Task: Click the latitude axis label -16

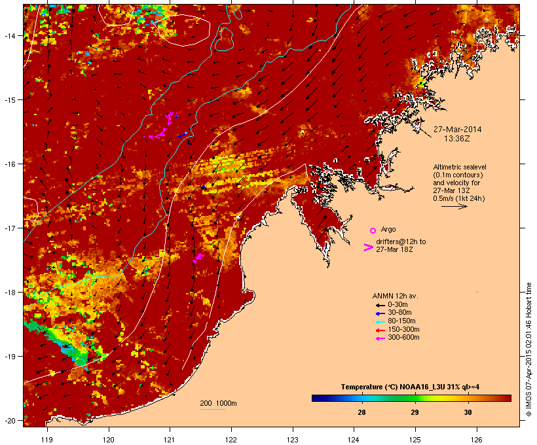Action: click(x=9, y=164)
